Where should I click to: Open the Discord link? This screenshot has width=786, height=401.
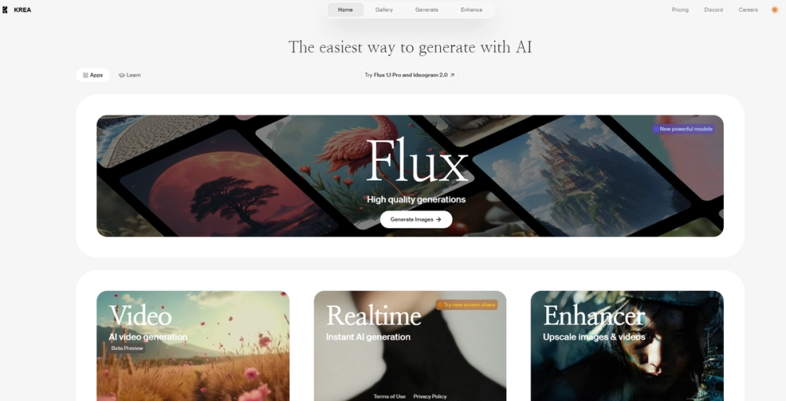[x=714, y=10]
